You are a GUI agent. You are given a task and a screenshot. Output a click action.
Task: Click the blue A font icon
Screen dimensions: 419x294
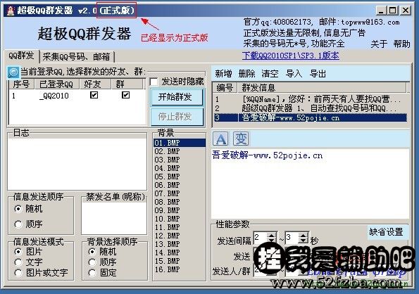point(220,139)
